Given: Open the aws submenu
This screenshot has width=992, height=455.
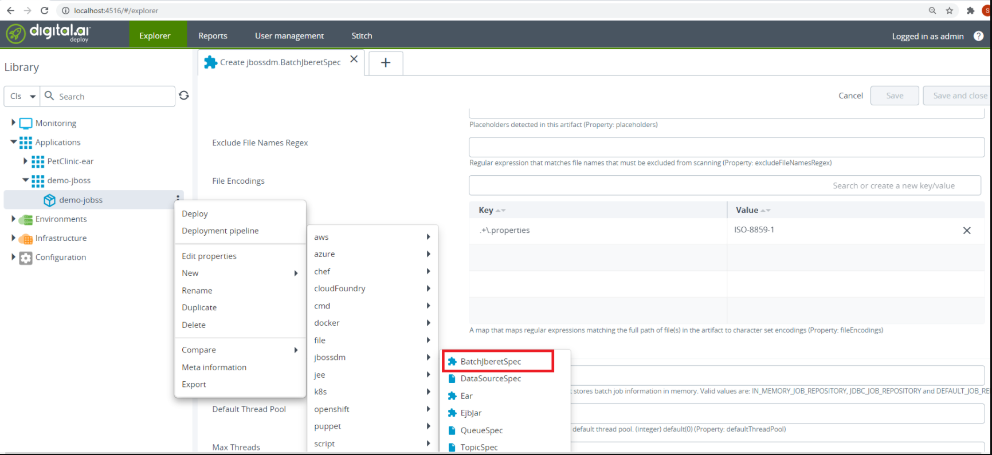Looking at the screenshot, I should (x=373, y=237).
